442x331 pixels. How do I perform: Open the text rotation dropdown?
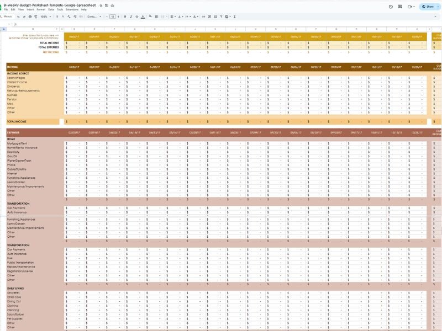(196, 17)
